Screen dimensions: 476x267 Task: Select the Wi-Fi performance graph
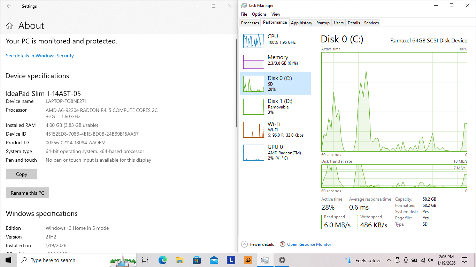tap(253, 129)
